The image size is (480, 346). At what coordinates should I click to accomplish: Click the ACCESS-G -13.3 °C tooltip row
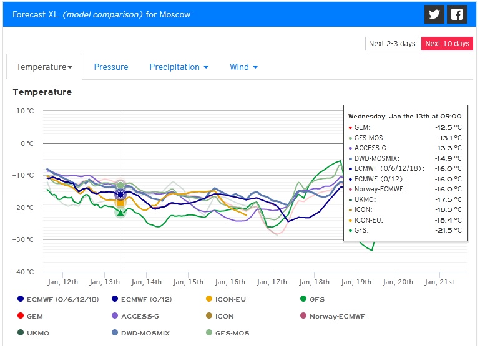click(405, 148)
